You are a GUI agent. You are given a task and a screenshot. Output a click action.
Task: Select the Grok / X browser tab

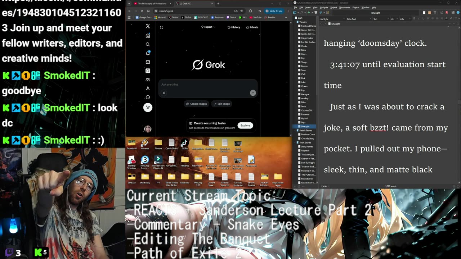(x=194, y=4)
